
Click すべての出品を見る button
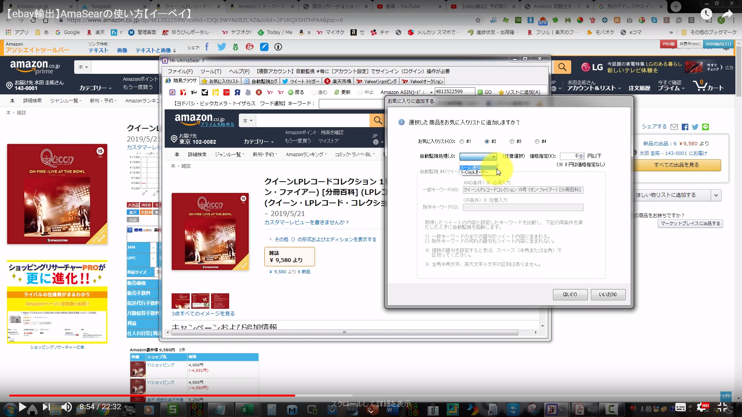tap(676, 165)
